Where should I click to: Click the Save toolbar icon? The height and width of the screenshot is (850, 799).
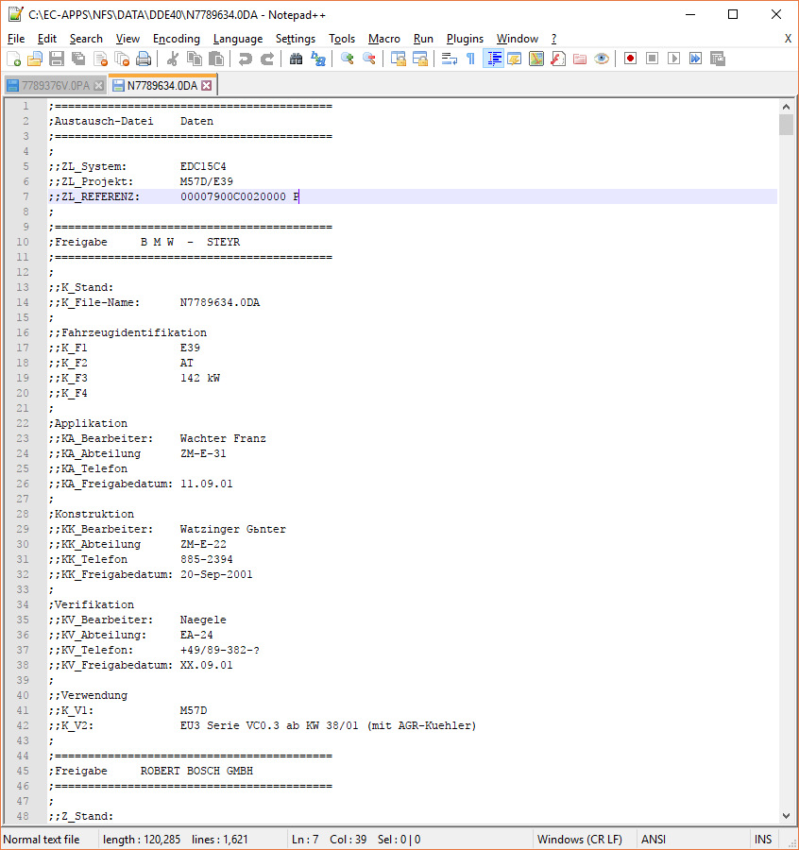pos(57,59)
